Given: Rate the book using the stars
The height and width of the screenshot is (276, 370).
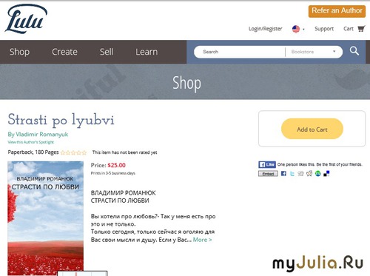Looking at the screenshot, I should [73, 152].
